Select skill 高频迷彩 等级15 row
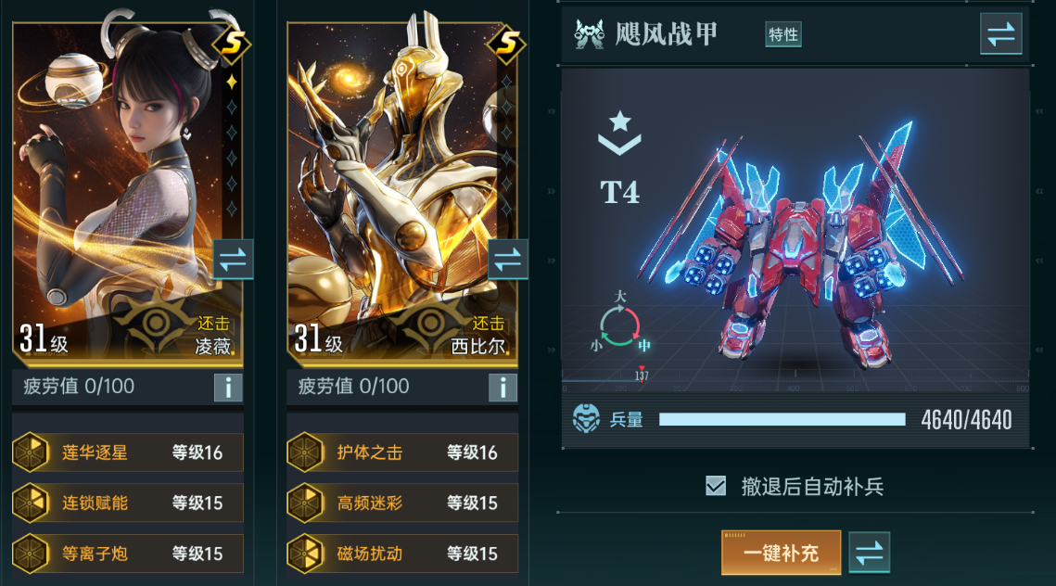 tap(402, 503)
